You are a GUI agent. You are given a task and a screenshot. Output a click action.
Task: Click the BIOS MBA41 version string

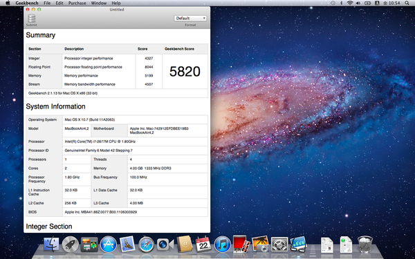[x=101, y=212]
